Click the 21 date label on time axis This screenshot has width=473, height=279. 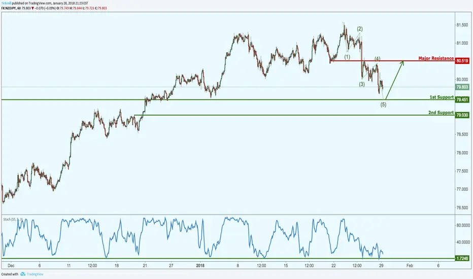click(145, 266)
